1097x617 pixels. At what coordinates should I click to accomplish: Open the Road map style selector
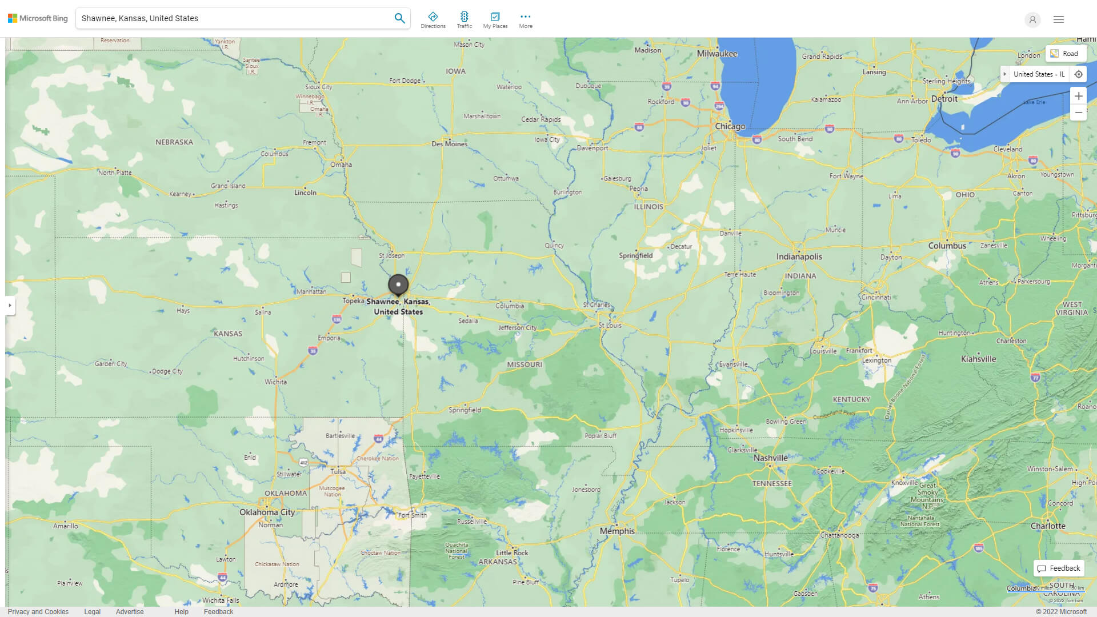(1066, 53)
